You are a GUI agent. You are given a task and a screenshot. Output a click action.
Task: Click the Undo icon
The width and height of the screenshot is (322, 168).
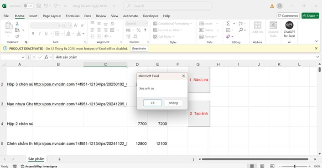pyautogui.click(x=46, y=6)
